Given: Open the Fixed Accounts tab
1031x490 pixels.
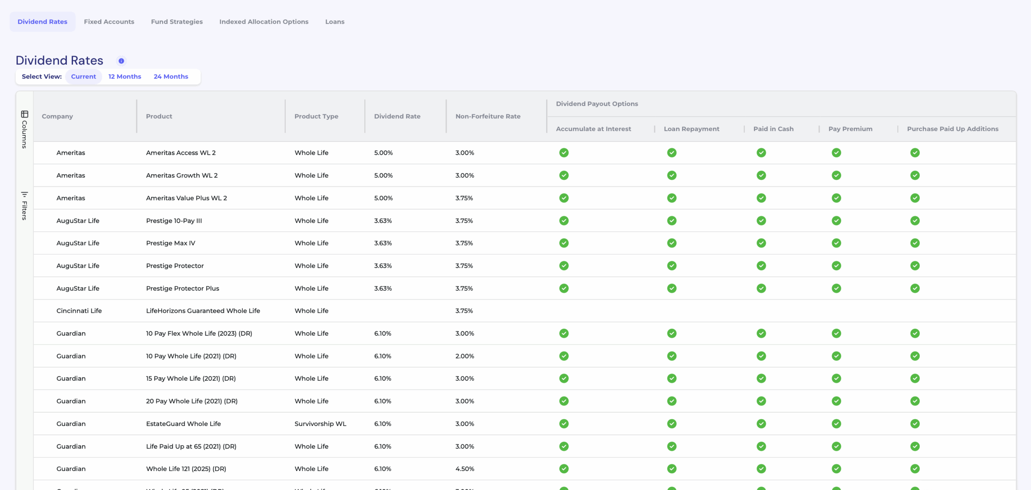Looking at the screenshot, I should [x=109, y=22].
